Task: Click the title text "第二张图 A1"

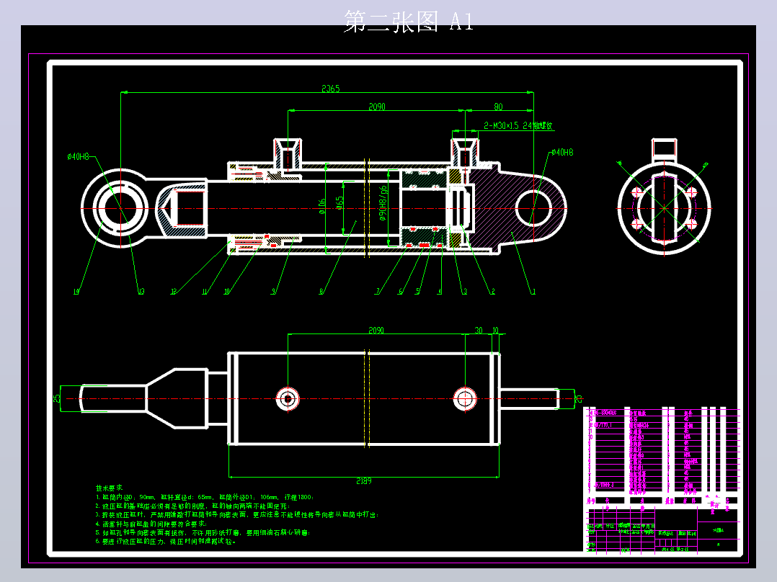Action: pyautogui.click(x=408, y=22)
